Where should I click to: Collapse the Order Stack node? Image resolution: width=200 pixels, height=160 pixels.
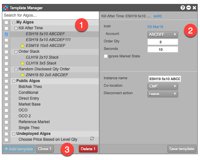(x=16, y=52)
